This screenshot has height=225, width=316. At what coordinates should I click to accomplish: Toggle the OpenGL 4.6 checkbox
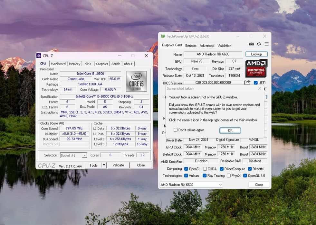(245, 175)
